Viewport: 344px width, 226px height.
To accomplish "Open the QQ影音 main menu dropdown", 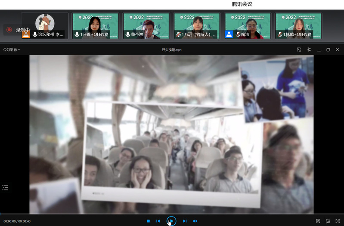I will (12, 50).
